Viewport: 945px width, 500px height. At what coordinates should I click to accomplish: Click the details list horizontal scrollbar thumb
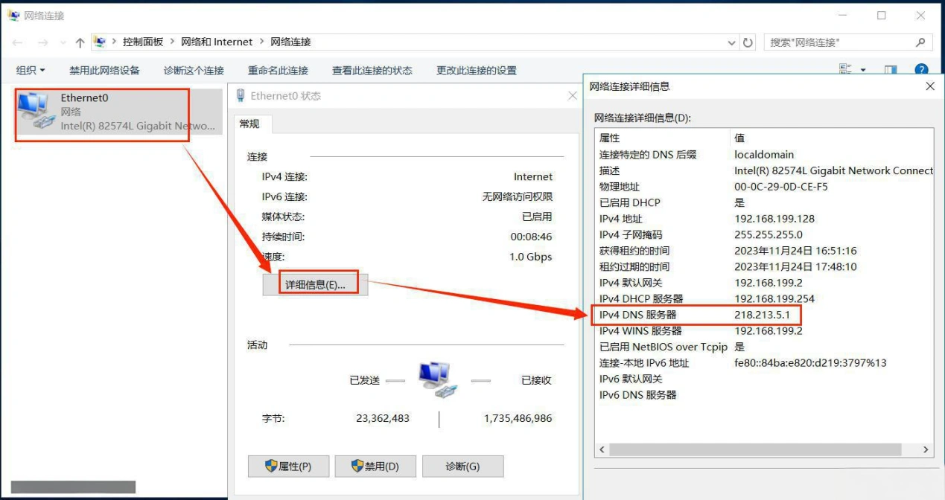point(755,449)
